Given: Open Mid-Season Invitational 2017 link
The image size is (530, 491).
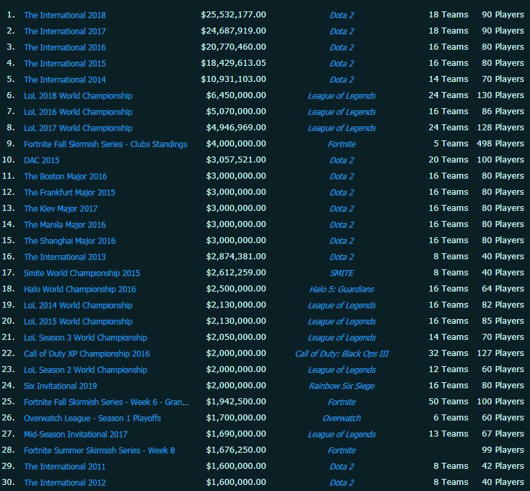Looking at the screenshot, I should [x=76, y=435].
